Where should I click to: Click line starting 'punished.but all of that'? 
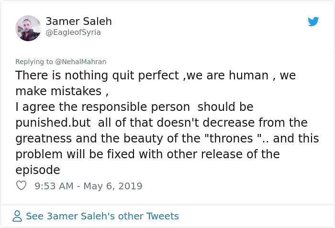pos(162,123)
